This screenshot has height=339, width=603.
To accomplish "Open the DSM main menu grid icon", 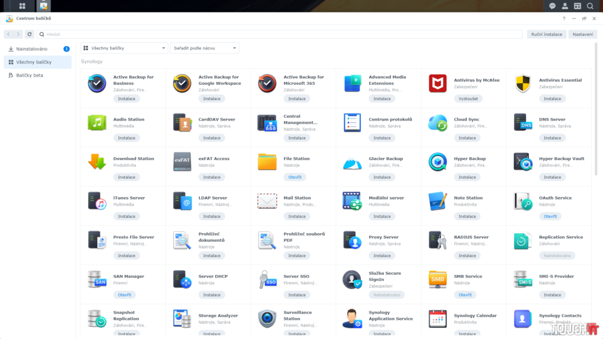I will pyautogui.click(x=22, y=6).
